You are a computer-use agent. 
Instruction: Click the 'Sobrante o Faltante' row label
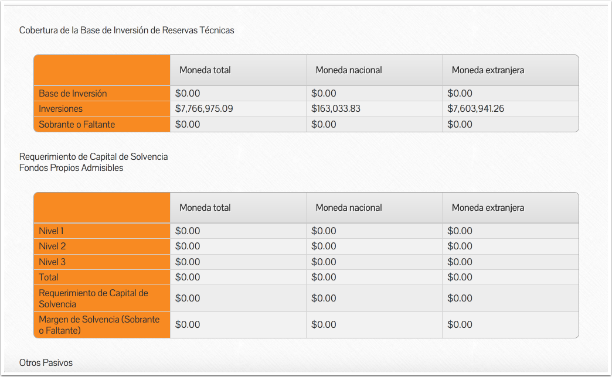pos(77,125)
